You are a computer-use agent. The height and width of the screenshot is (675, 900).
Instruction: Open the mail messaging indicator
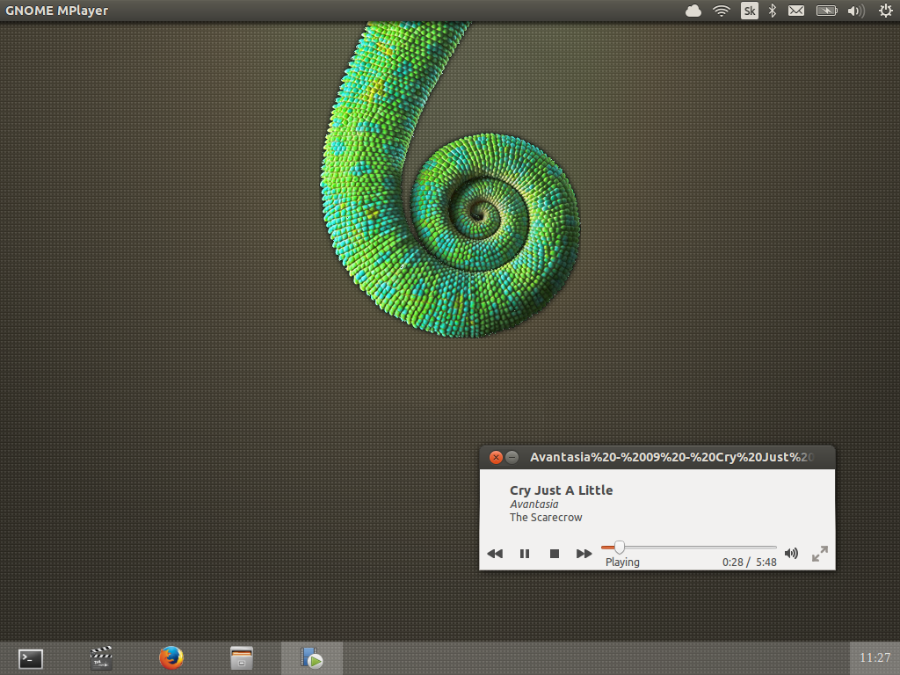pyautogui.click(x=795, y=11)
